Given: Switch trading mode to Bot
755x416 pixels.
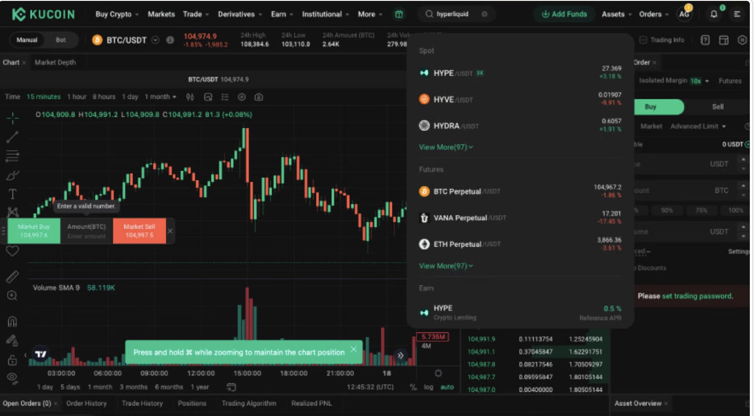Looking at the screenshot, I should 61,40.
